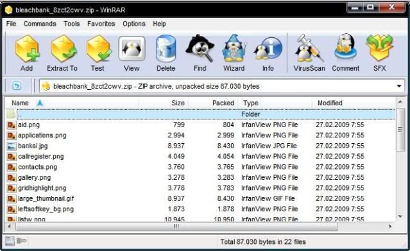Select the file aid.png
The image size is (410, 251).
tap(29, 125)
